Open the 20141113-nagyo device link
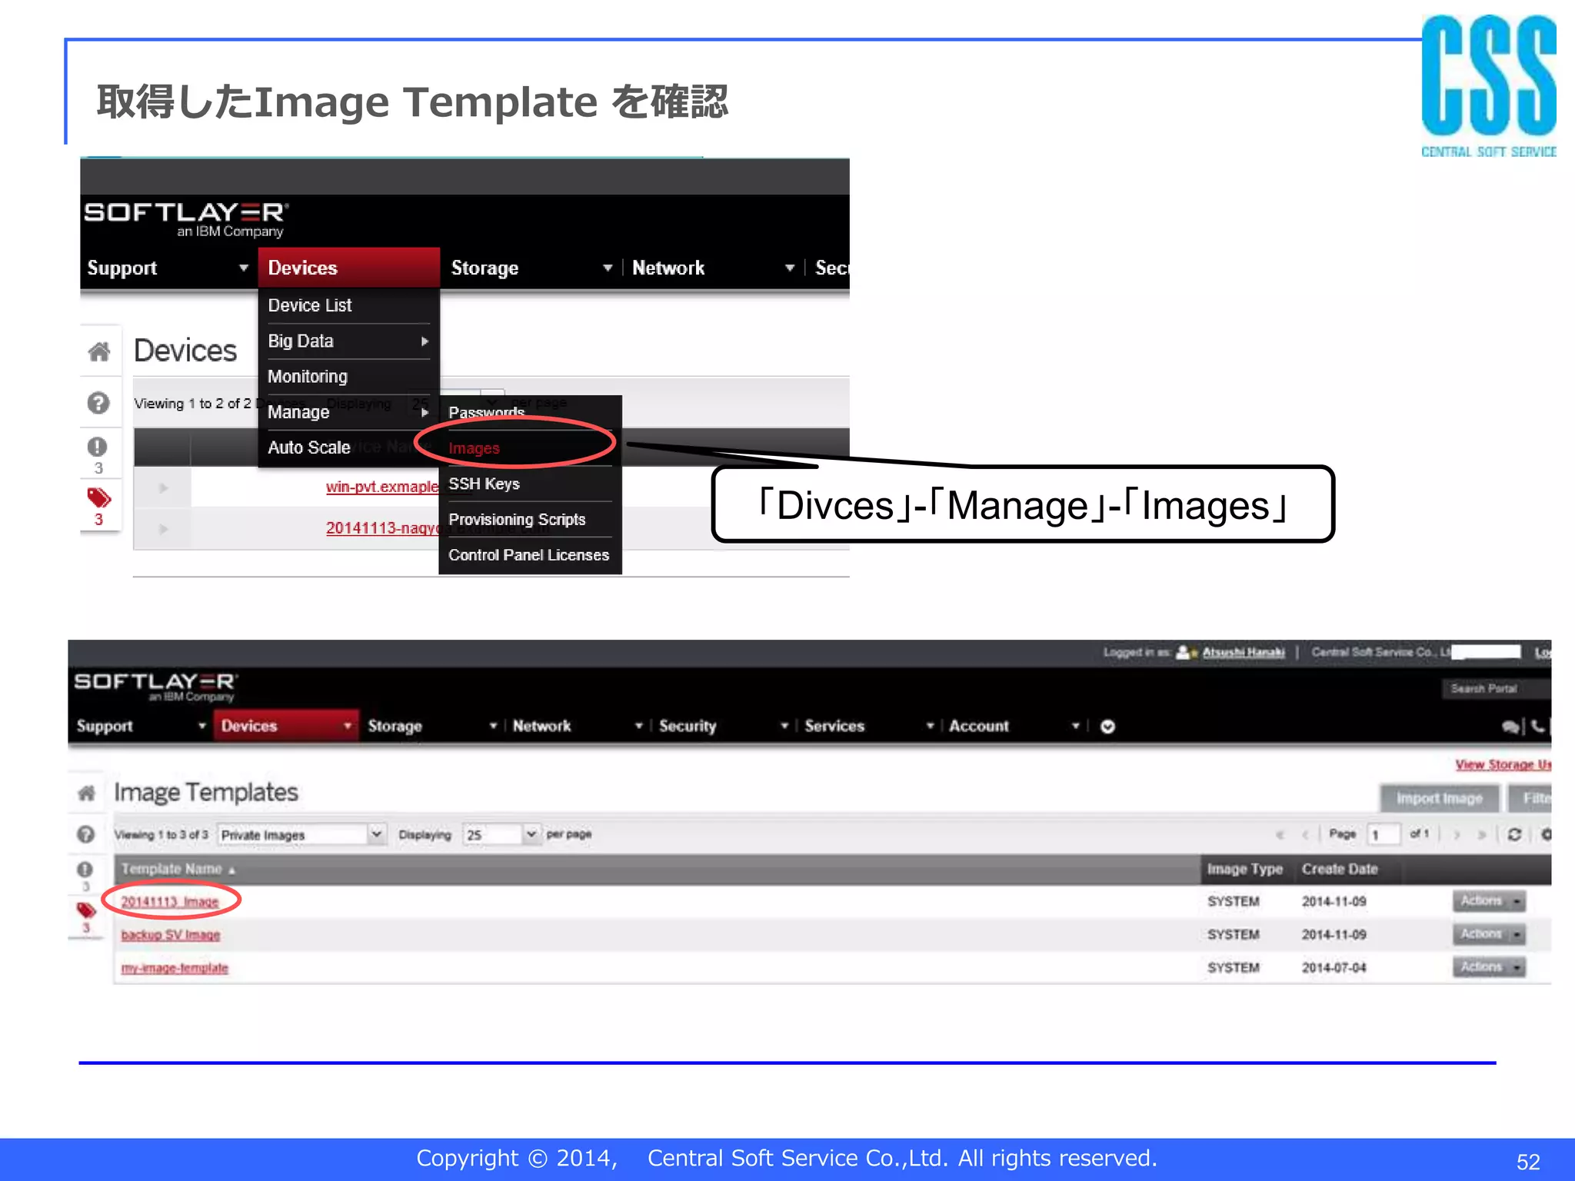This screenshot has width=1575, height=1181. tap(382, 528)
